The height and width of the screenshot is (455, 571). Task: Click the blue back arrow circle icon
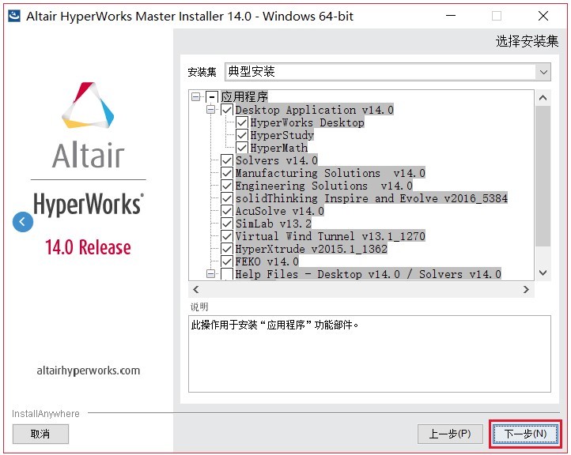[x=23, y=221]
